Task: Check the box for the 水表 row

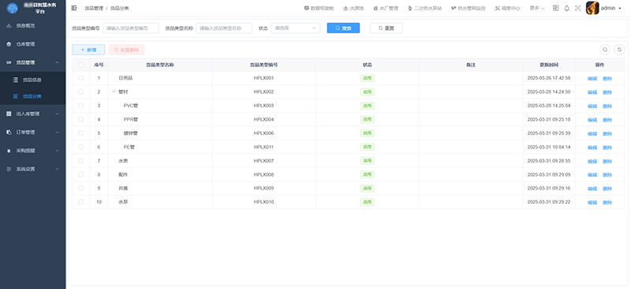Action: click(x=81, y=160)
